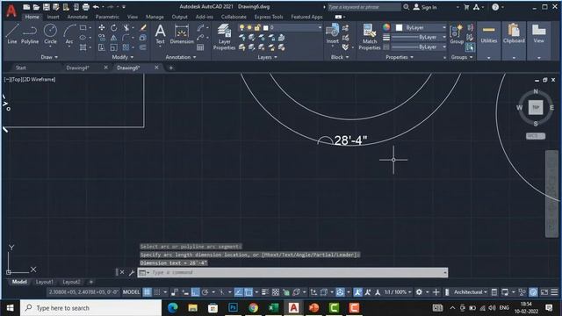The width and height of the screenshot is (562, 316).
Task: Open the Annotate ribbon tab
Action: (77, 17)
